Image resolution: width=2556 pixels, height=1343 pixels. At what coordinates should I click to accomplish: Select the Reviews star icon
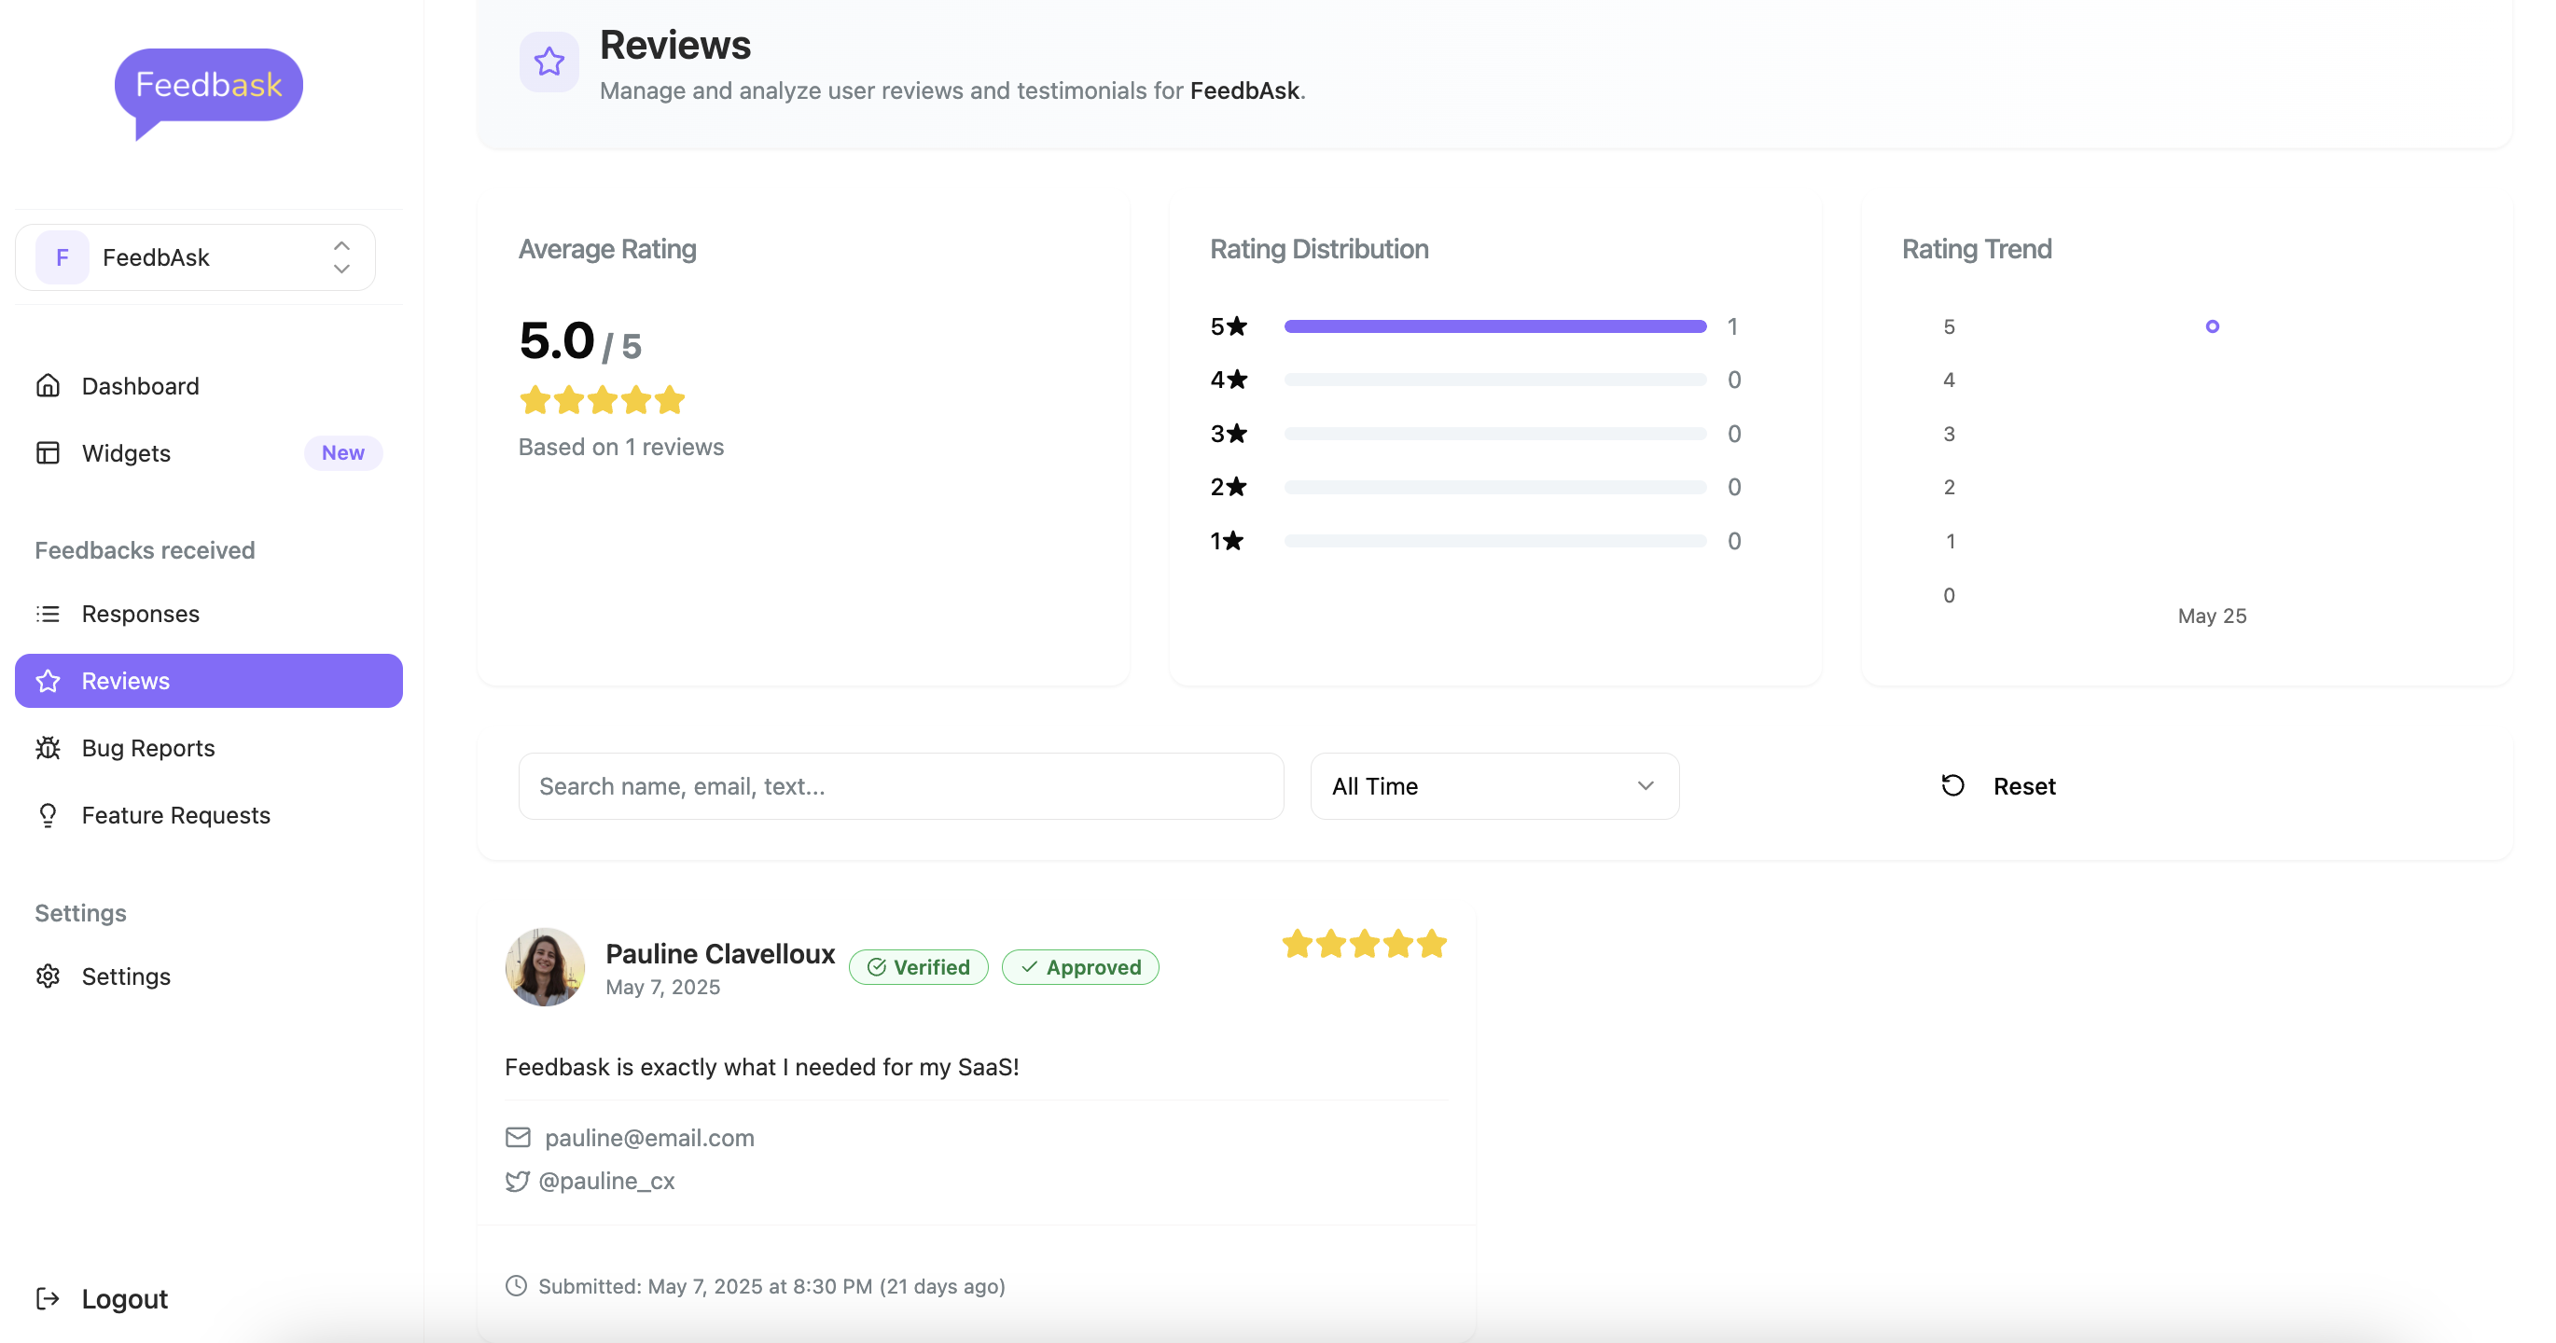click(49, 681)
